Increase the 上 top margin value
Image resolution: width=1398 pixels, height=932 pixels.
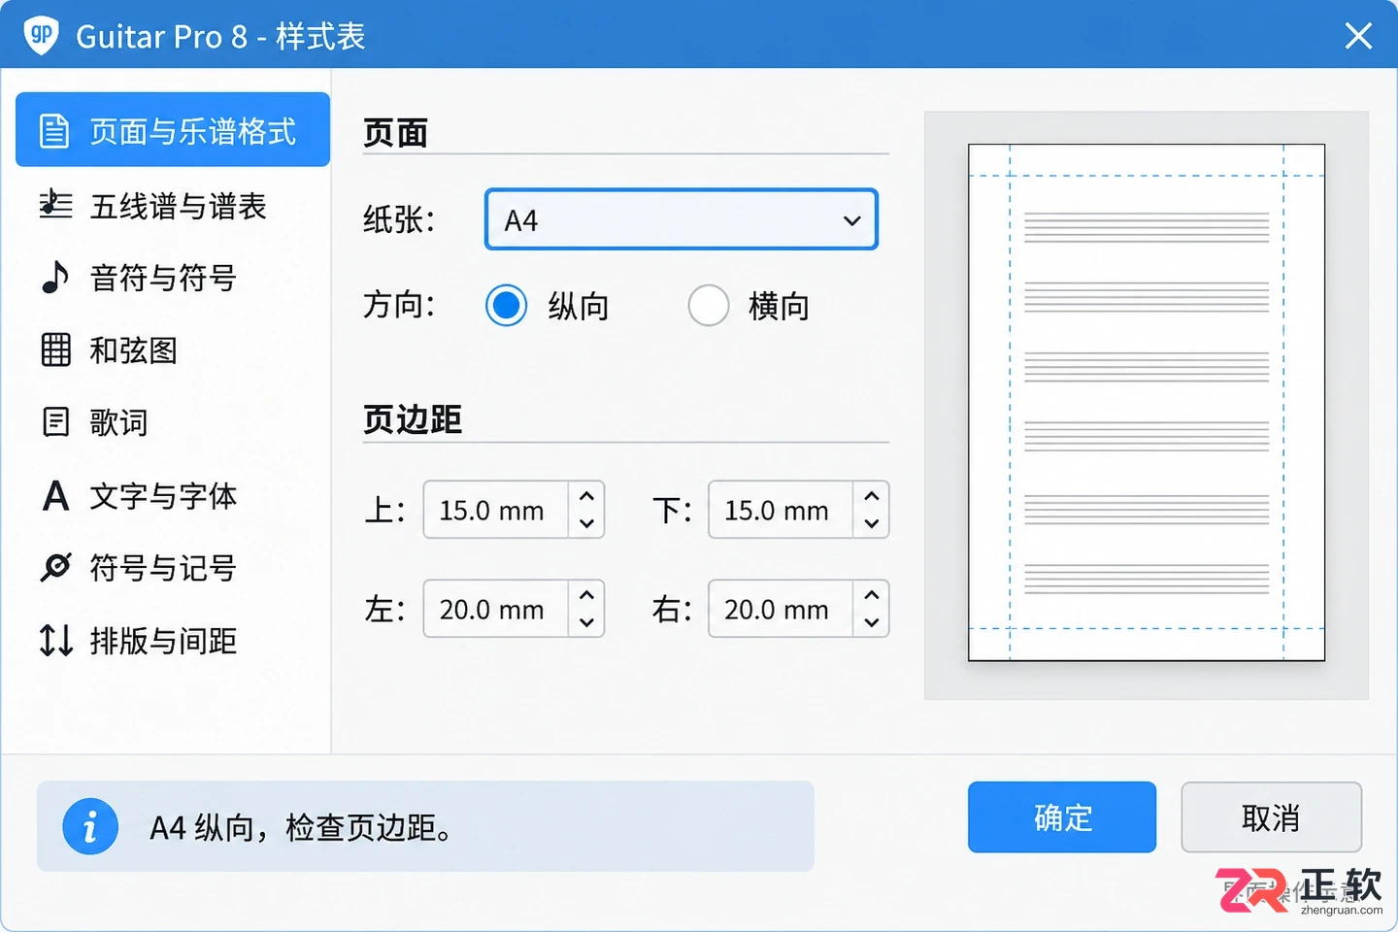tap(586, 496)
